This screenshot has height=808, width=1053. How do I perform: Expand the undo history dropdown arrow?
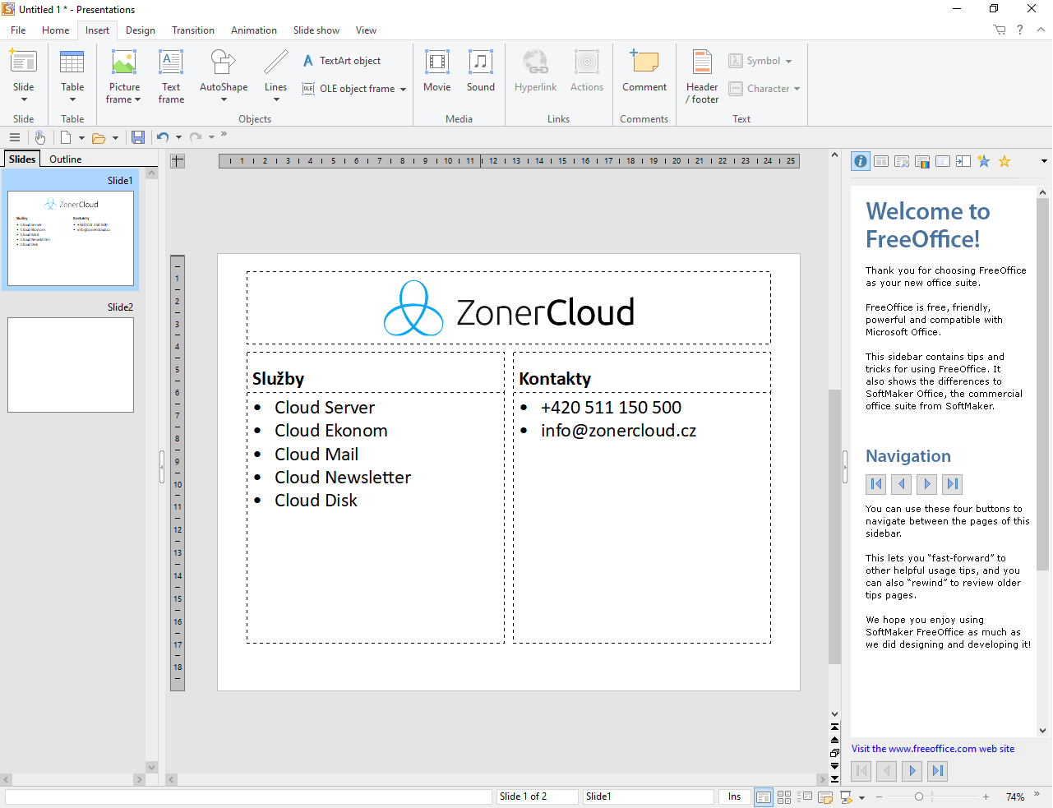[178, 137]
